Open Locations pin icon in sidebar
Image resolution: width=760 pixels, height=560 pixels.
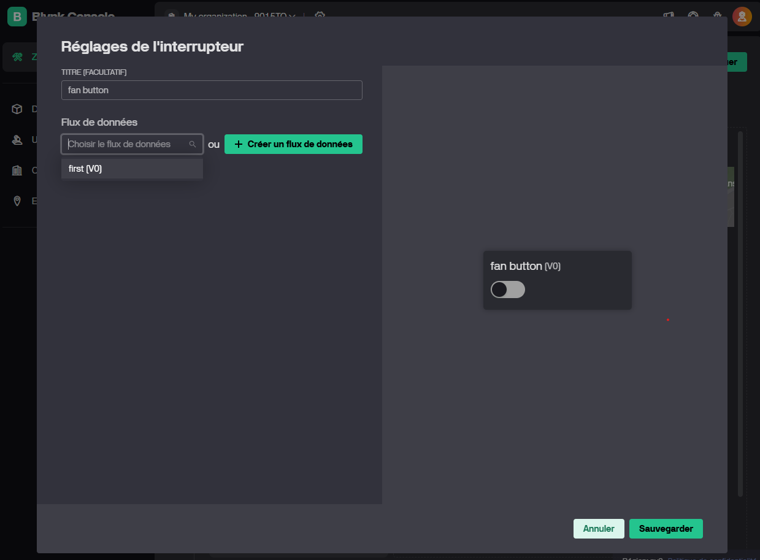click(x=17, y=201)
